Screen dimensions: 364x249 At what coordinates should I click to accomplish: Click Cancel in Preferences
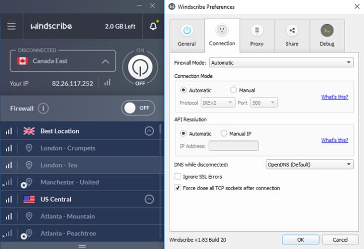[340, 239]
